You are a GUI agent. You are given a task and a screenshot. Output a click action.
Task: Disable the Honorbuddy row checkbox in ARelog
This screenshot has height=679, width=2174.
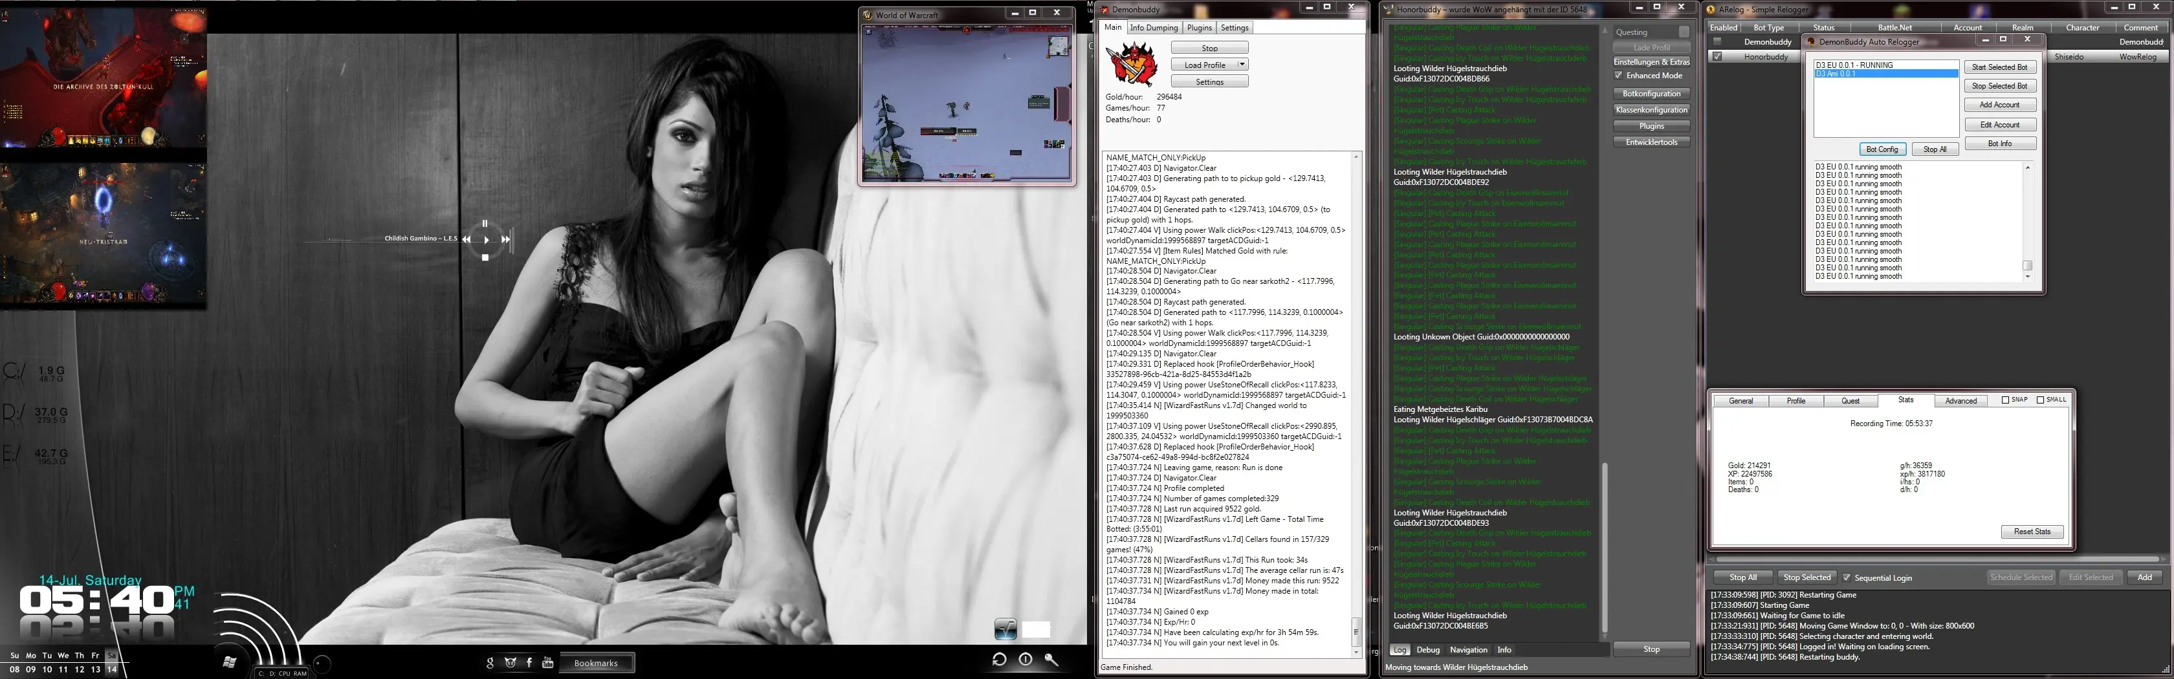(x=1717, y=56)
